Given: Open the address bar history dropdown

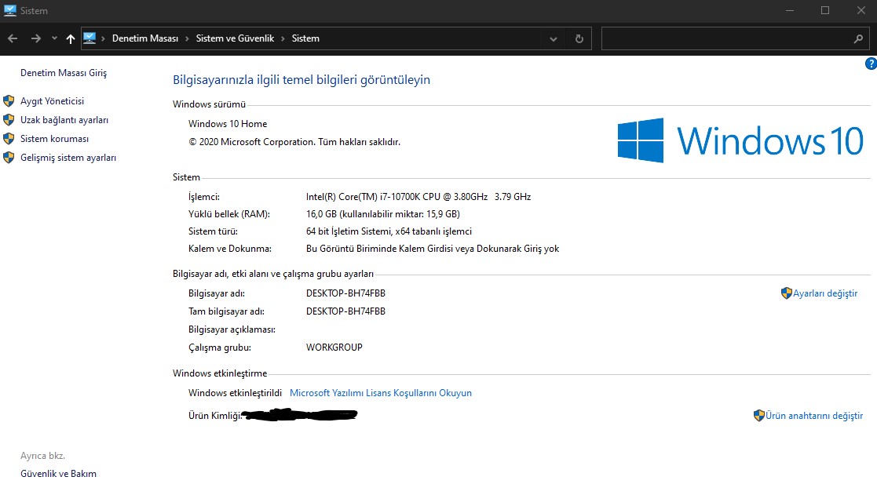Looking at the screenshot, I should click(x=554, y=38).
